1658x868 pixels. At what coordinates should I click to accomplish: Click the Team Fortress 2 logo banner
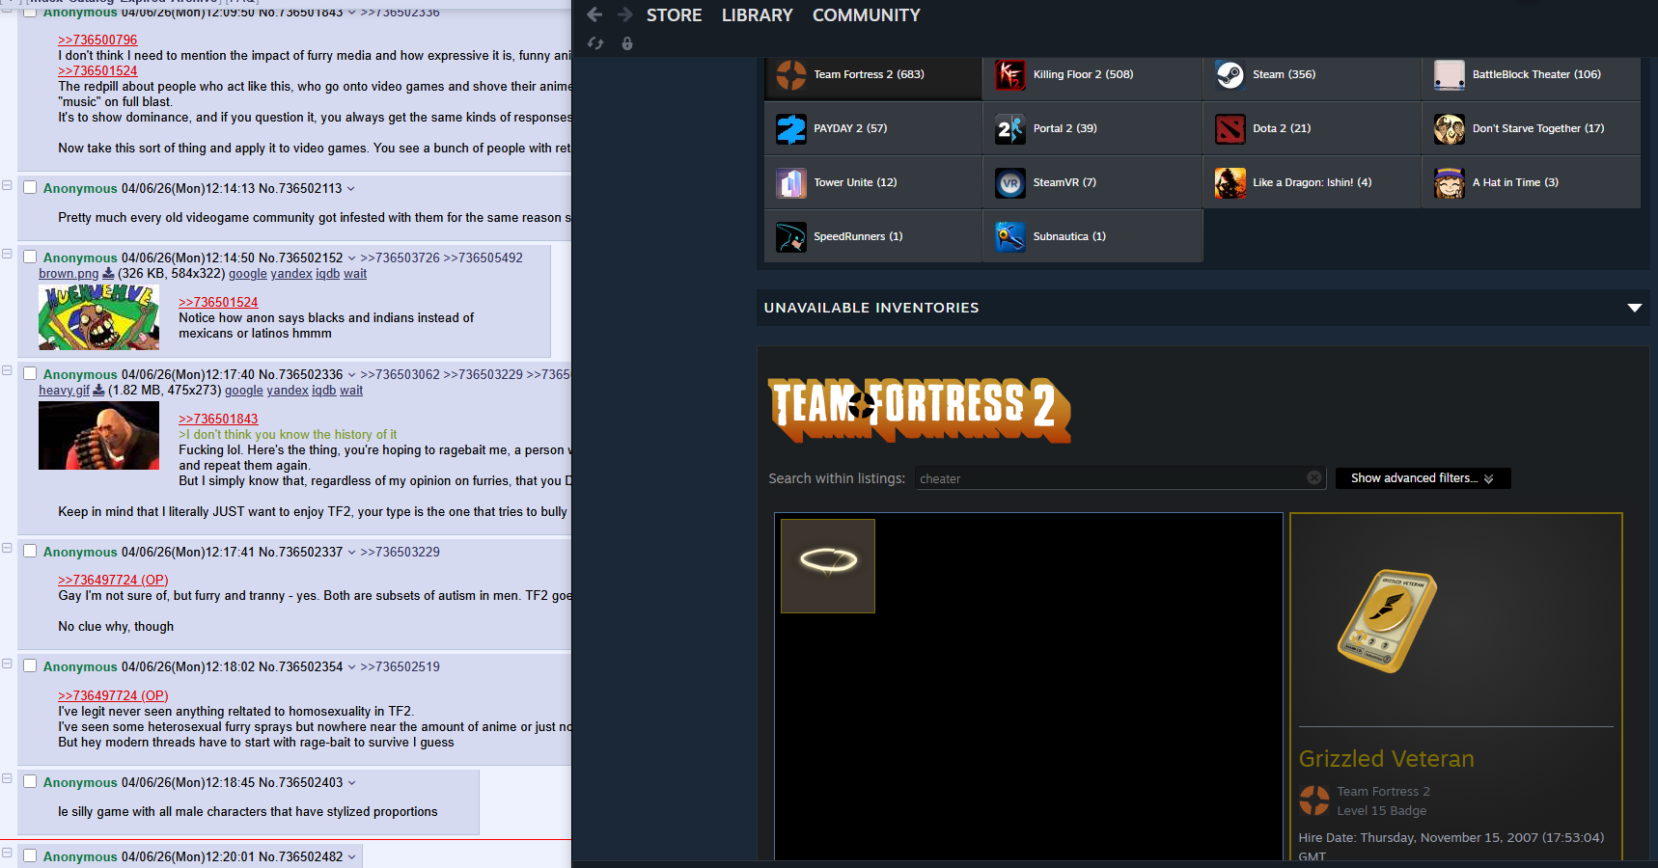click(920, 410)
